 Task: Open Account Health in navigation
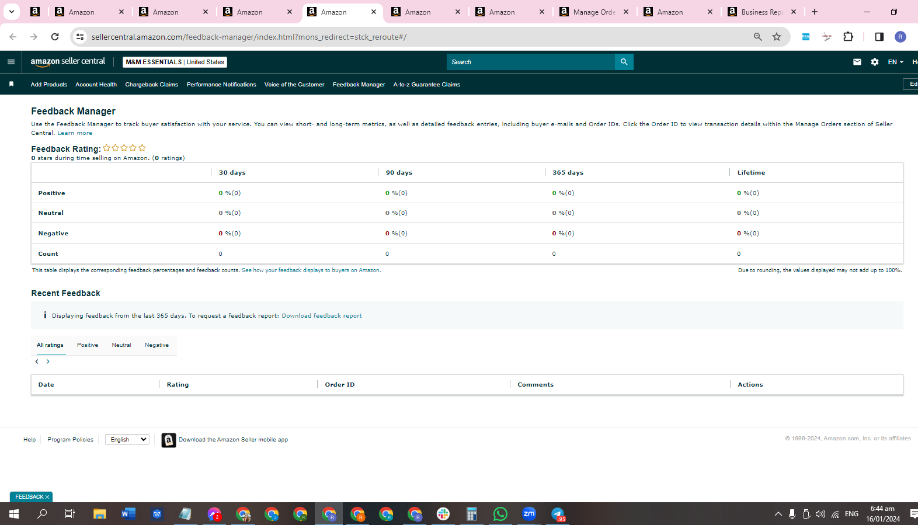[96, 85]
